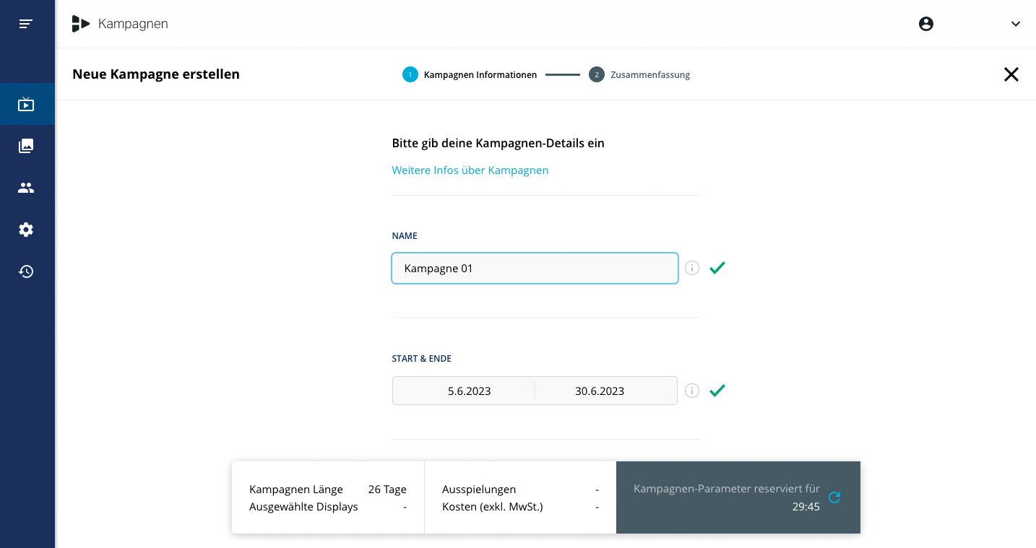Click the start date 5.6.2023

(469, 391)
